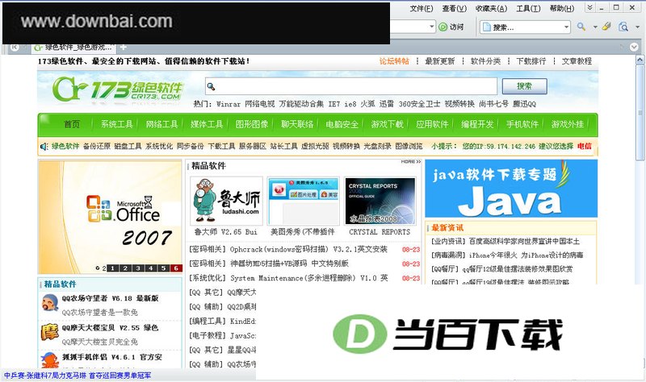Click the java软件下载专题 banner
Screen dimensions: 646x382
[511, 189]
